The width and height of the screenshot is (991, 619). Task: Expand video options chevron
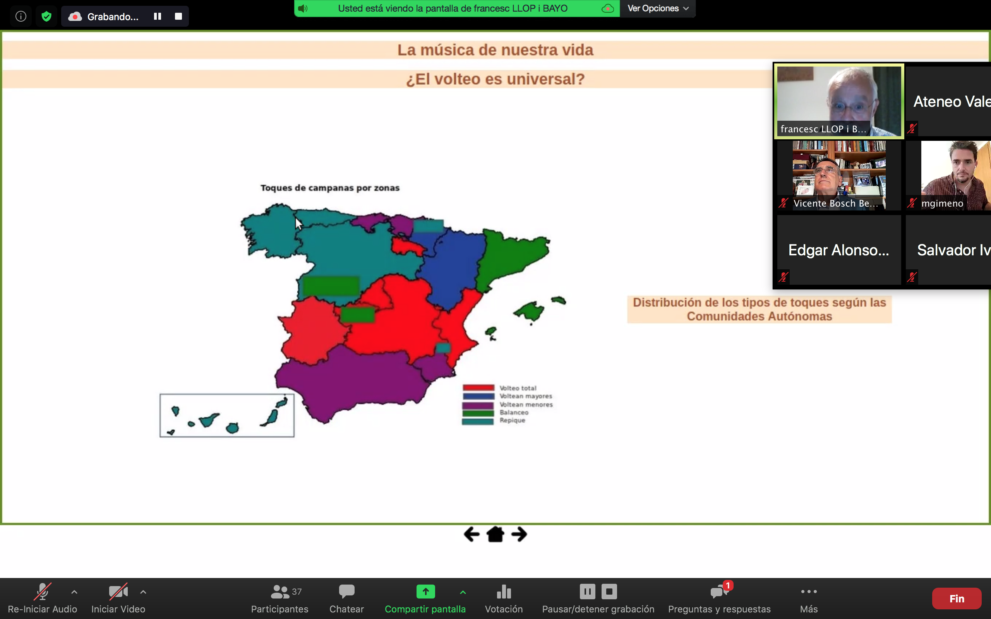(143, 592)
